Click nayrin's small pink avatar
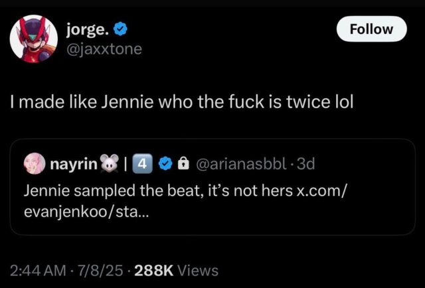 pyautogui.click(x=35, y=162)
